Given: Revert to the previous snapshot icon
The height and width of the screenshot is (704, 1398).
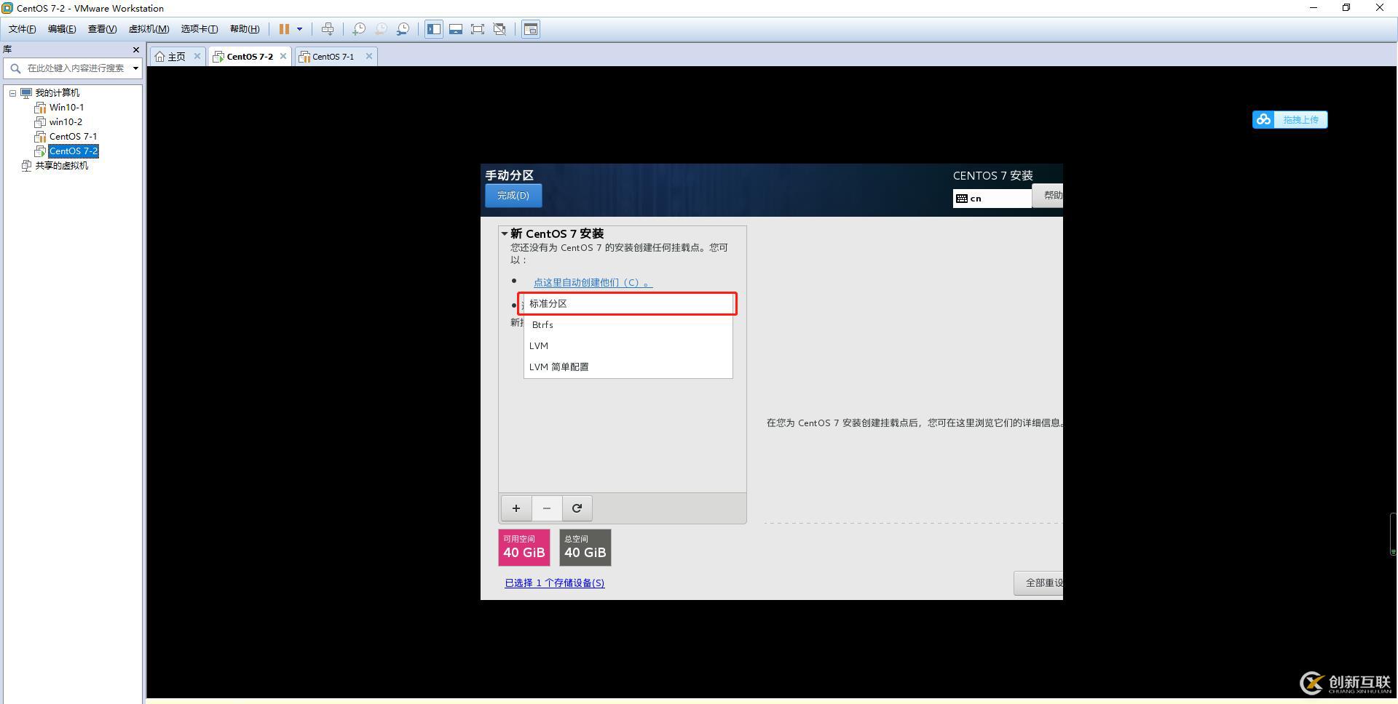Looking at the screenshot, I should [x=381, y=29].
